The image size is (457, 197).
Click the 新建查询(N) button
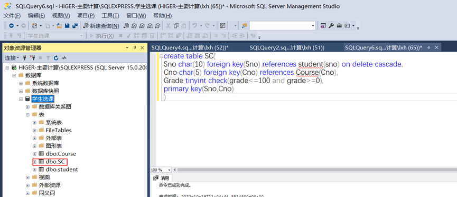pyautogui.click(x=101, y=26)
